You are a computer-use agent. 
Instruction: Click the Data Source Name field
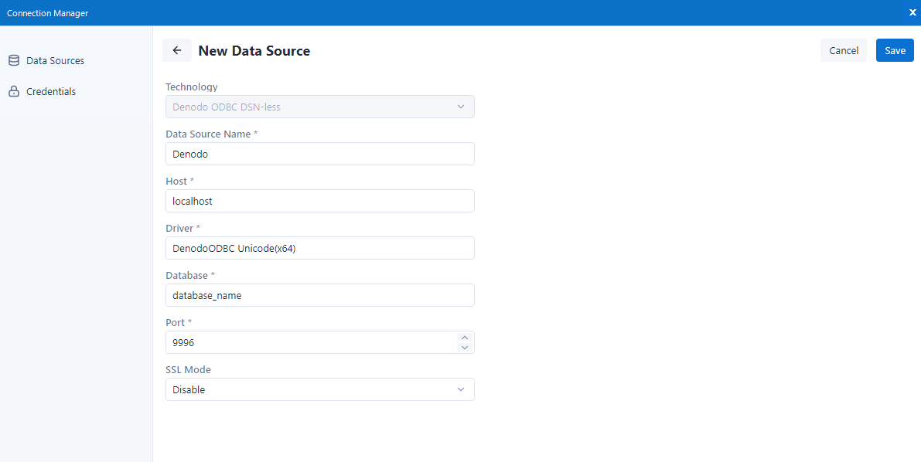320,154
